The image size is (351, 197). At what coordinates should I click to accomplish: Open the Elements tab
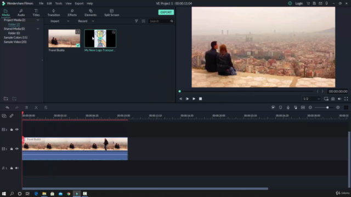90,13
